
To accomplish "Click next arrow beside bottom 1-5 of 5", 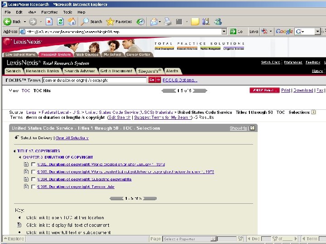I will point(150,198).
